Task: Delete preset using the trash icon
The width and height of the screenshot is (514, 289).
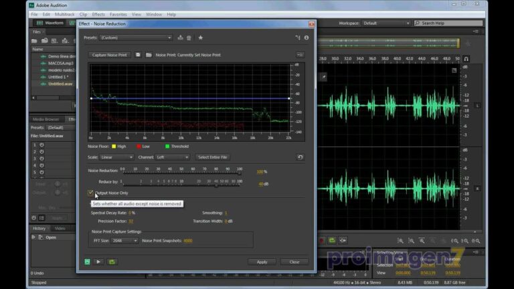Action: (189, 37)
